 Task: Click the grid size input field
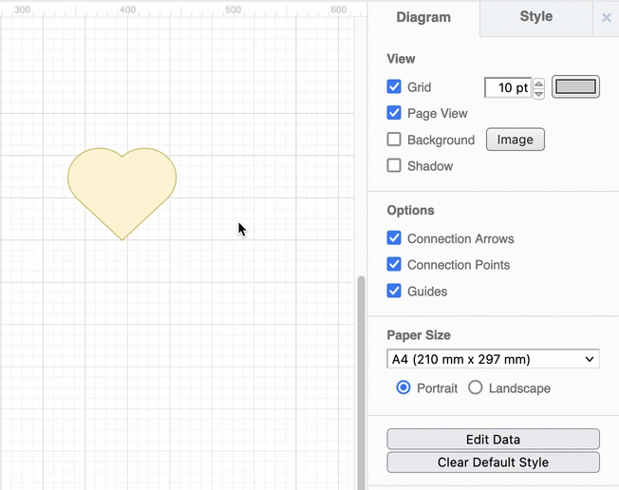(x=508, y=87)
